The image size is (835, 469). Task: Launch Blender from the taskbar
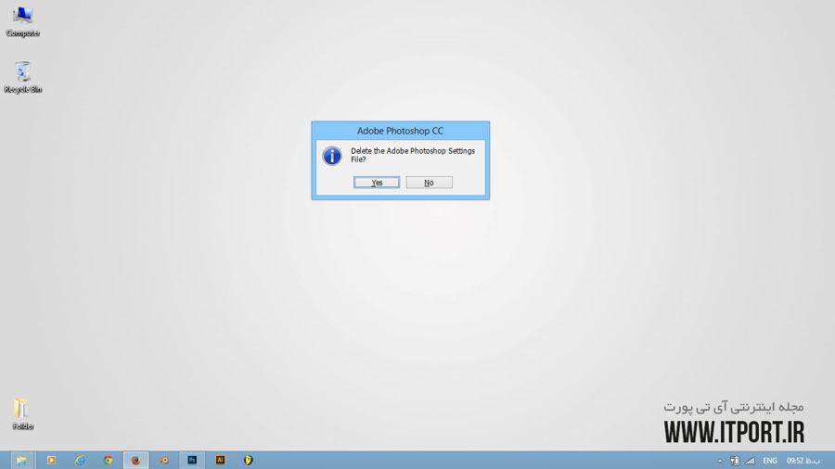point(164,461)
